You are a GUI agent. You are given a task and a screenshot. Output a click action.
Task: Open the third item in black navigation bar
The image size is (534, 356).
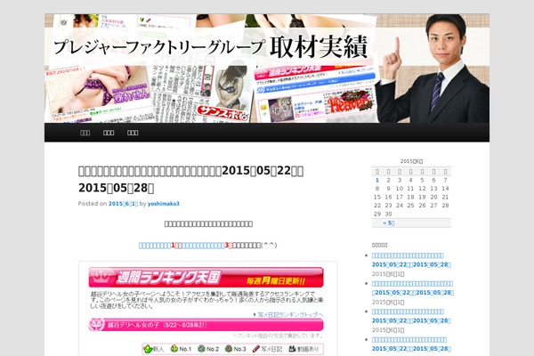133,133
